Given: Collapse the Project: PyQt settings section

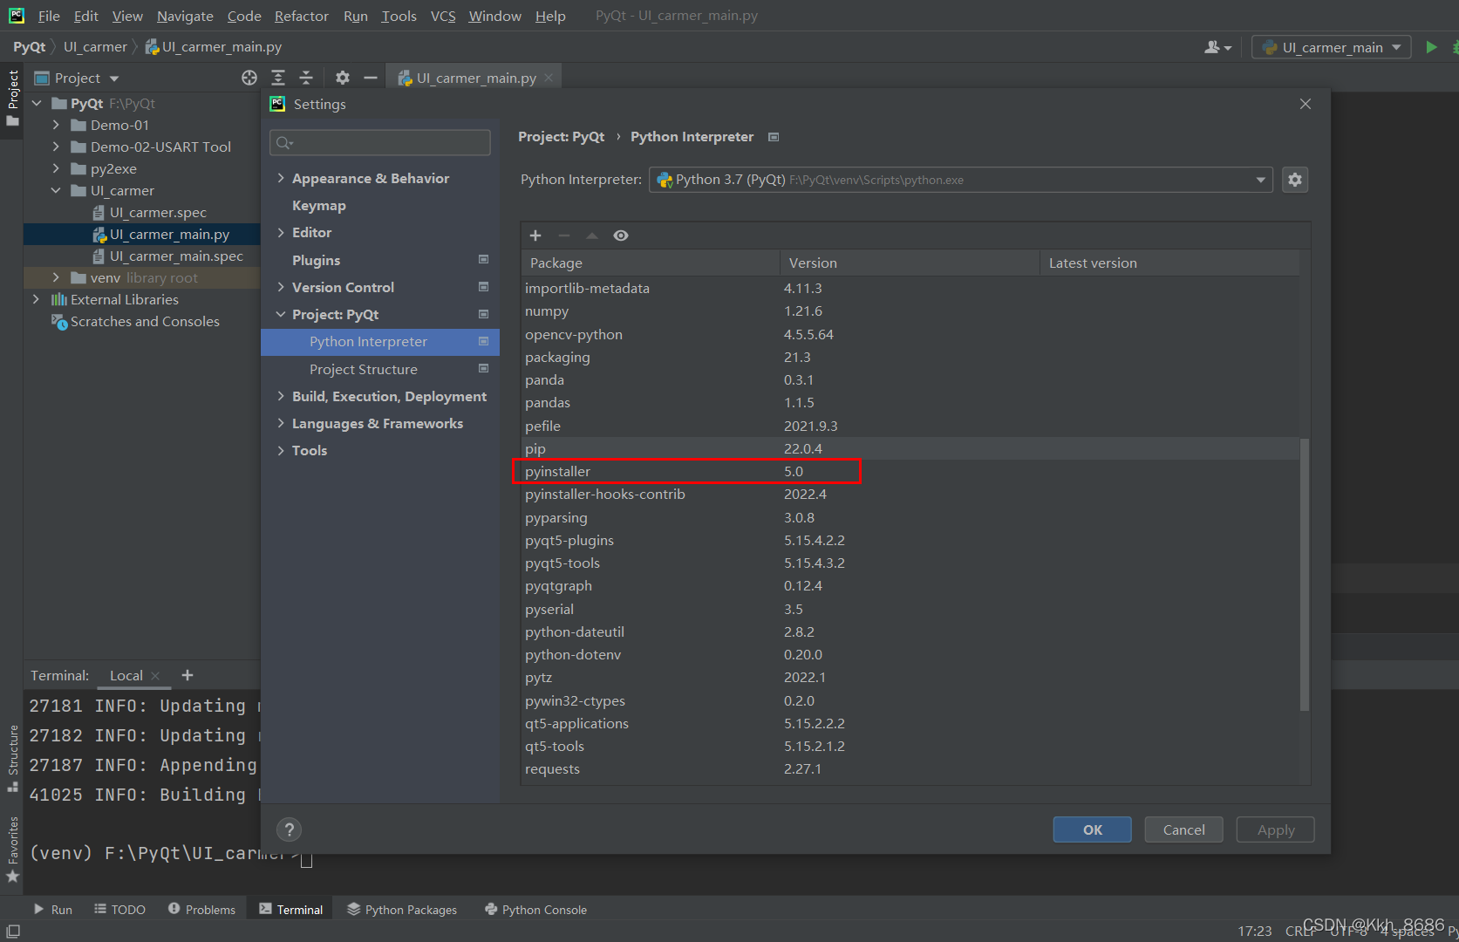Looking at the screenshot, I should click(281, 314).
